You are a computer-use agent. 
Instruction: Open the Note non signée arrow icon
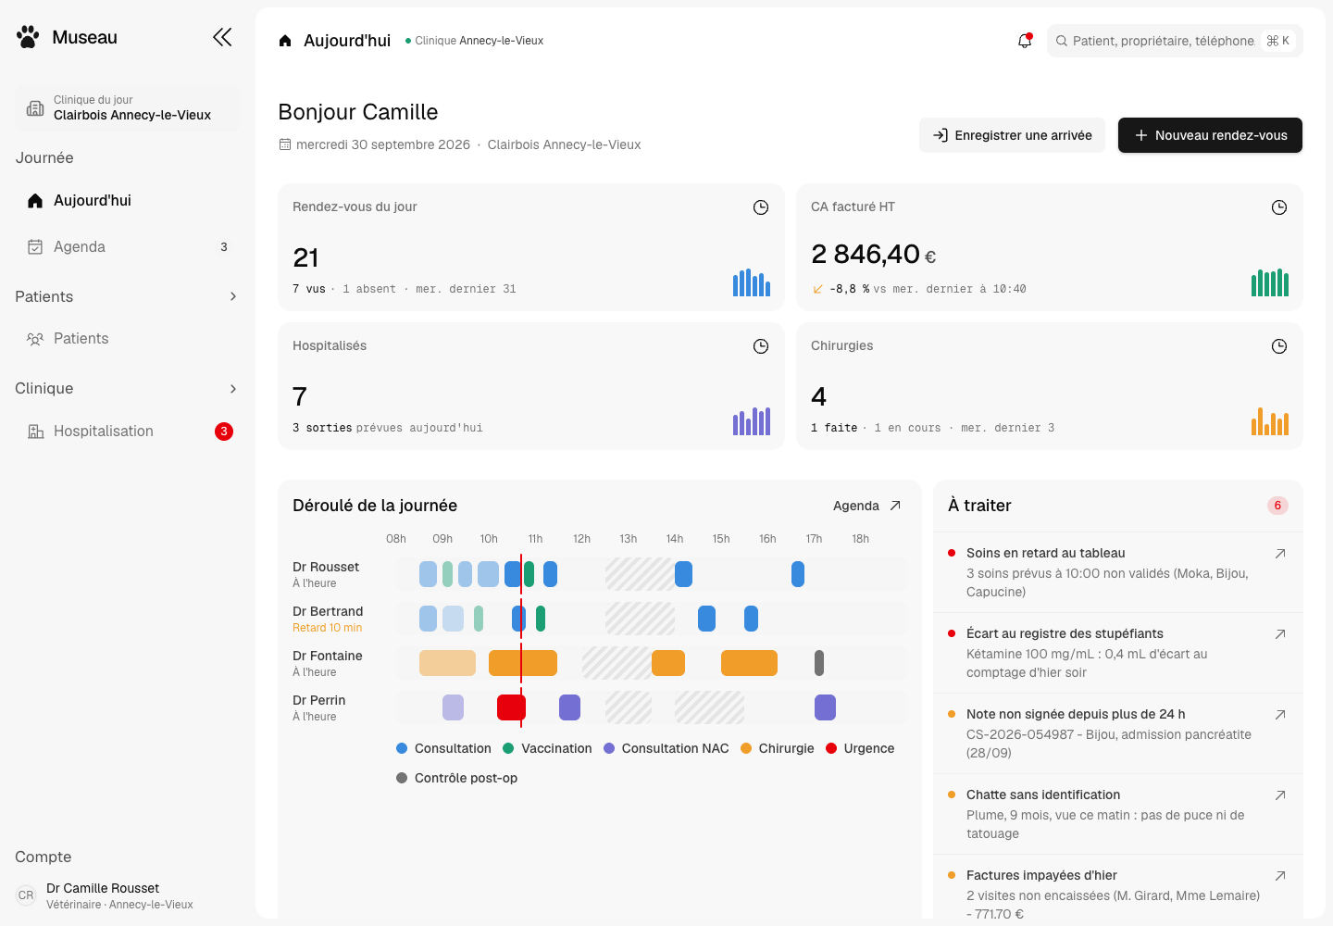(x=1280, y=715)
